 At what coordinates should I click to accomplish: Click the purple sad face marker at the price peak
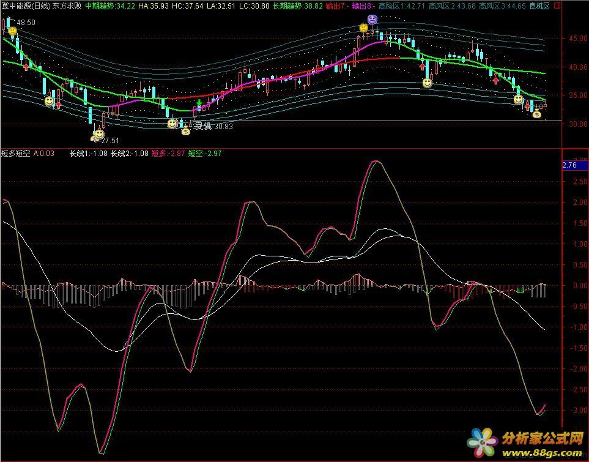(372, 19)
